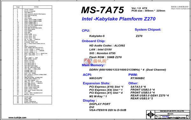Select 'REAR USB3.0 GEN1 Z270 *4' line

pos(150,96)
